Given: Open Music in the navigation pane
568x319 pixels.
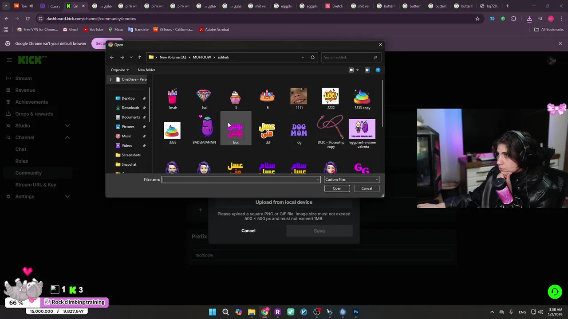Looking at the screenshot, I should pyautogui.click(x=126, y=136).
